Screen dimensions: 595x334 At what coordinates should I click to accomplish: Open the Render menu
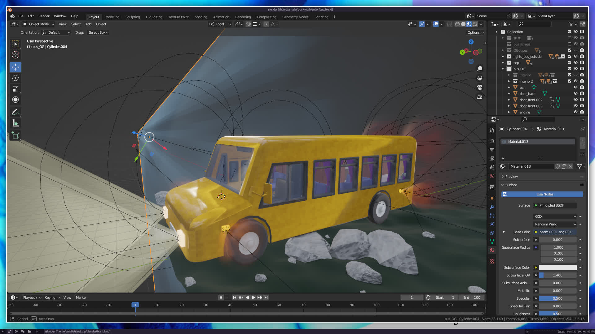[x=44, y=16]
